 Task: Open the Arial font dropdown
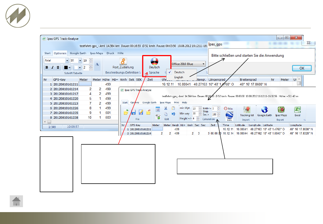click(67, 61)
